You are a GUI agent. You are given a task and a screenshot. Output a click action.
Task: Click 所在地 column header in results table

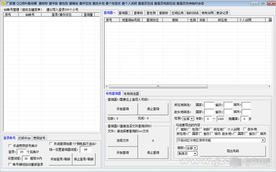[222, 20]
